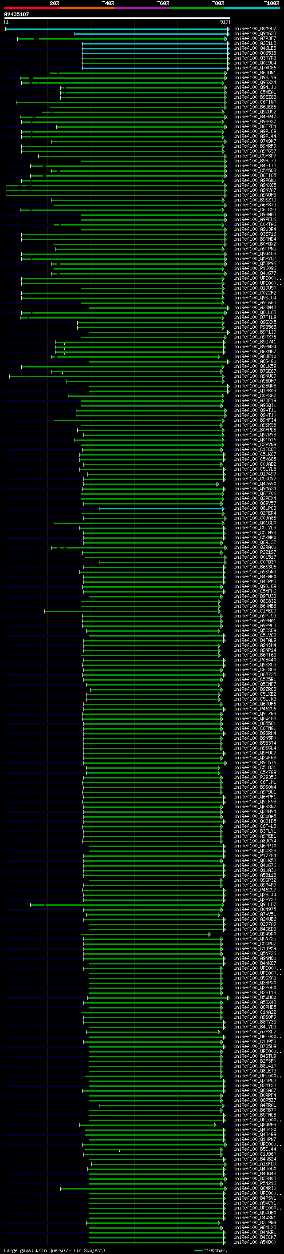Pick the UniRef100_Q7X9K7 hit label
284x1254 pixels.
click(254, 141)
